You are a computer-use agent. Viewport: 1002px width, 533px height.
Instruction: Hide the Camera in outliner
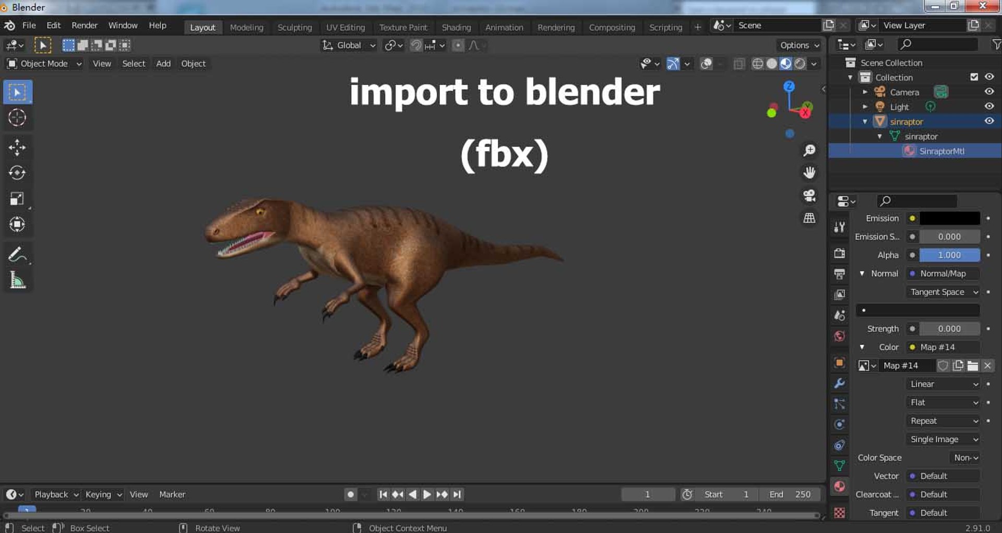pos(989,92)
